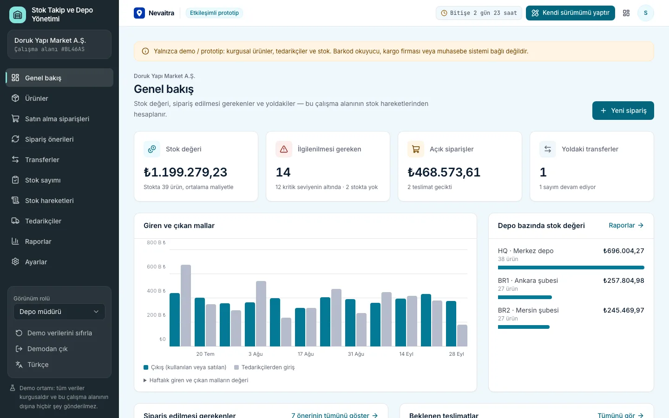Image resolution: width=669 pixels, height=418 pixels.
Task: Toggle Çıkış legend swatch in chart
Action: 146,367
